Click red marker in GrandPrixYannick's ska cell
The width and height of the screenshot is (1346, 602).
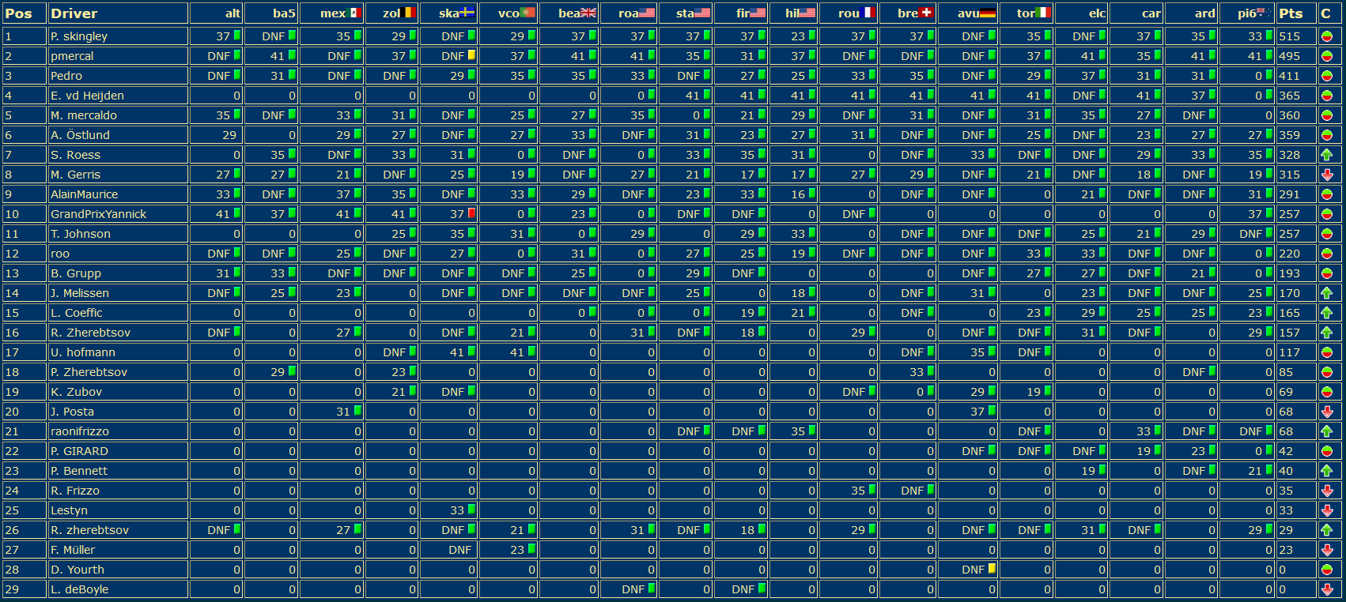[x=471, y=213]
